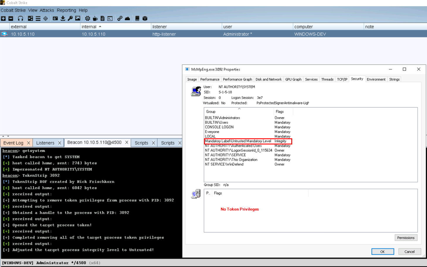The height and width of the screenshot is (267, 427).
Task: Generate MS Office macro document icon
Action: (102, 18)
